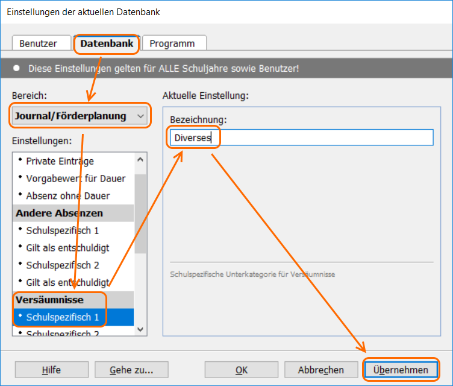Click the settings list scroll-up arrow
The height and width of the screenshot is (386, 453).
pos(140,159)
